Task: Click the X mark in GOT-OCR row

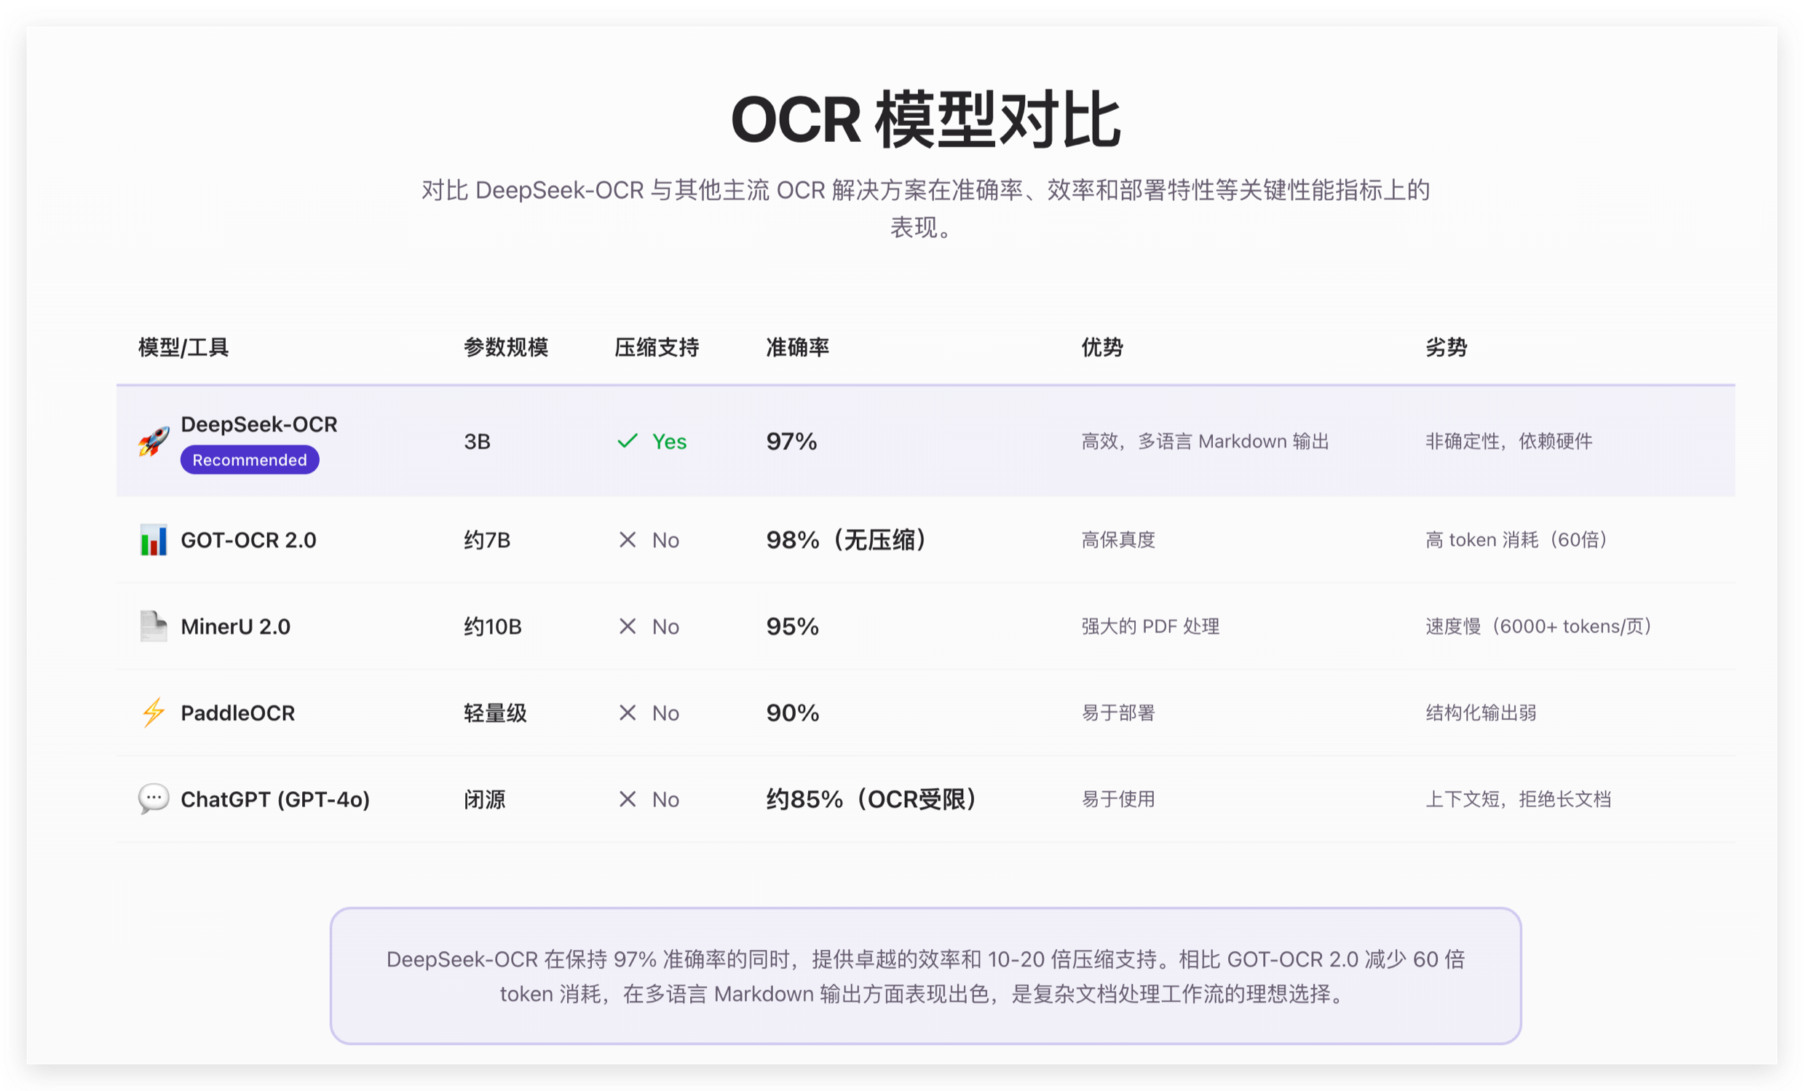Action: [628, 540]
